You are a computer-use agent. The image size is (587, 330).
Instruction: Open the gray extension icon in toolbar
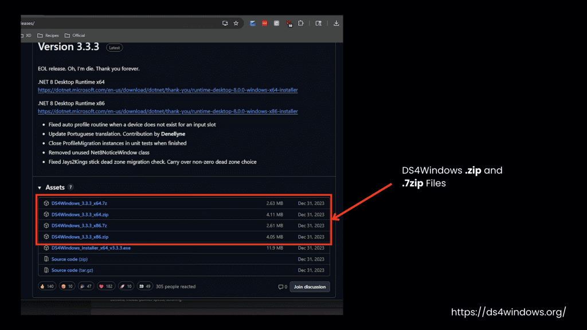[277, 23]
